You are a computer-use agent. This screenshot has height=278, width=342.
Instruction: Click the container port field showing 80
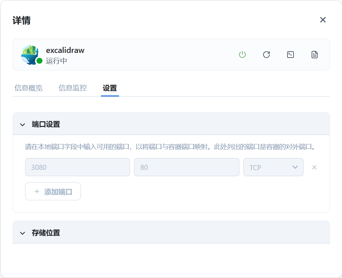(187, 167)
